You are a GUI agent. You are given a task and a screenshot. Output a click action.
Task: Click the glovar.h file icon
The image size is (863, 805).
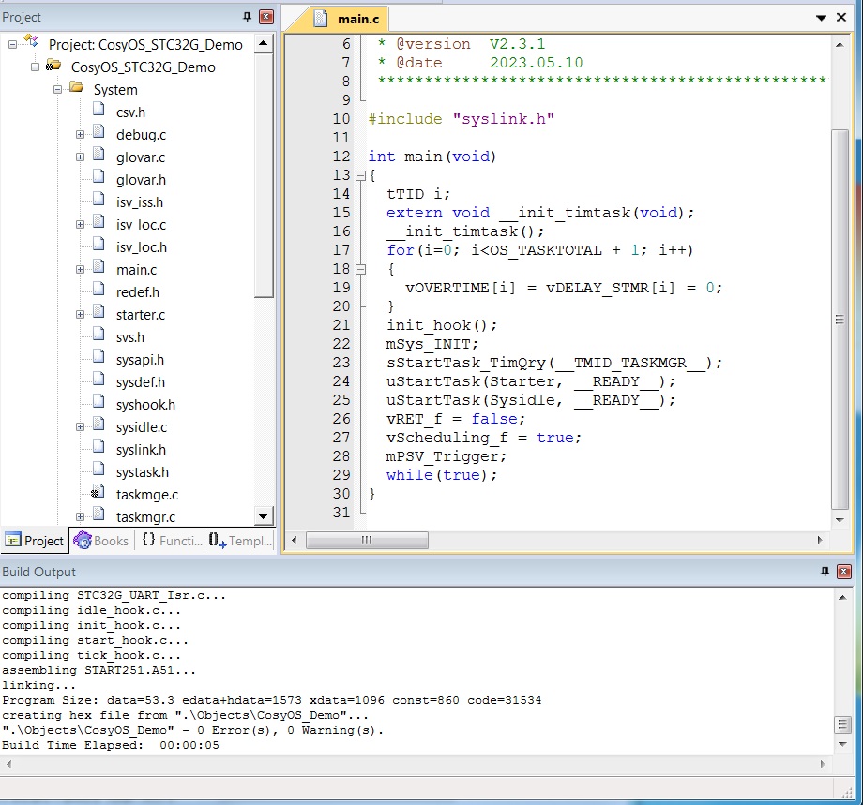pyautogui.click(x=98, y=177)
